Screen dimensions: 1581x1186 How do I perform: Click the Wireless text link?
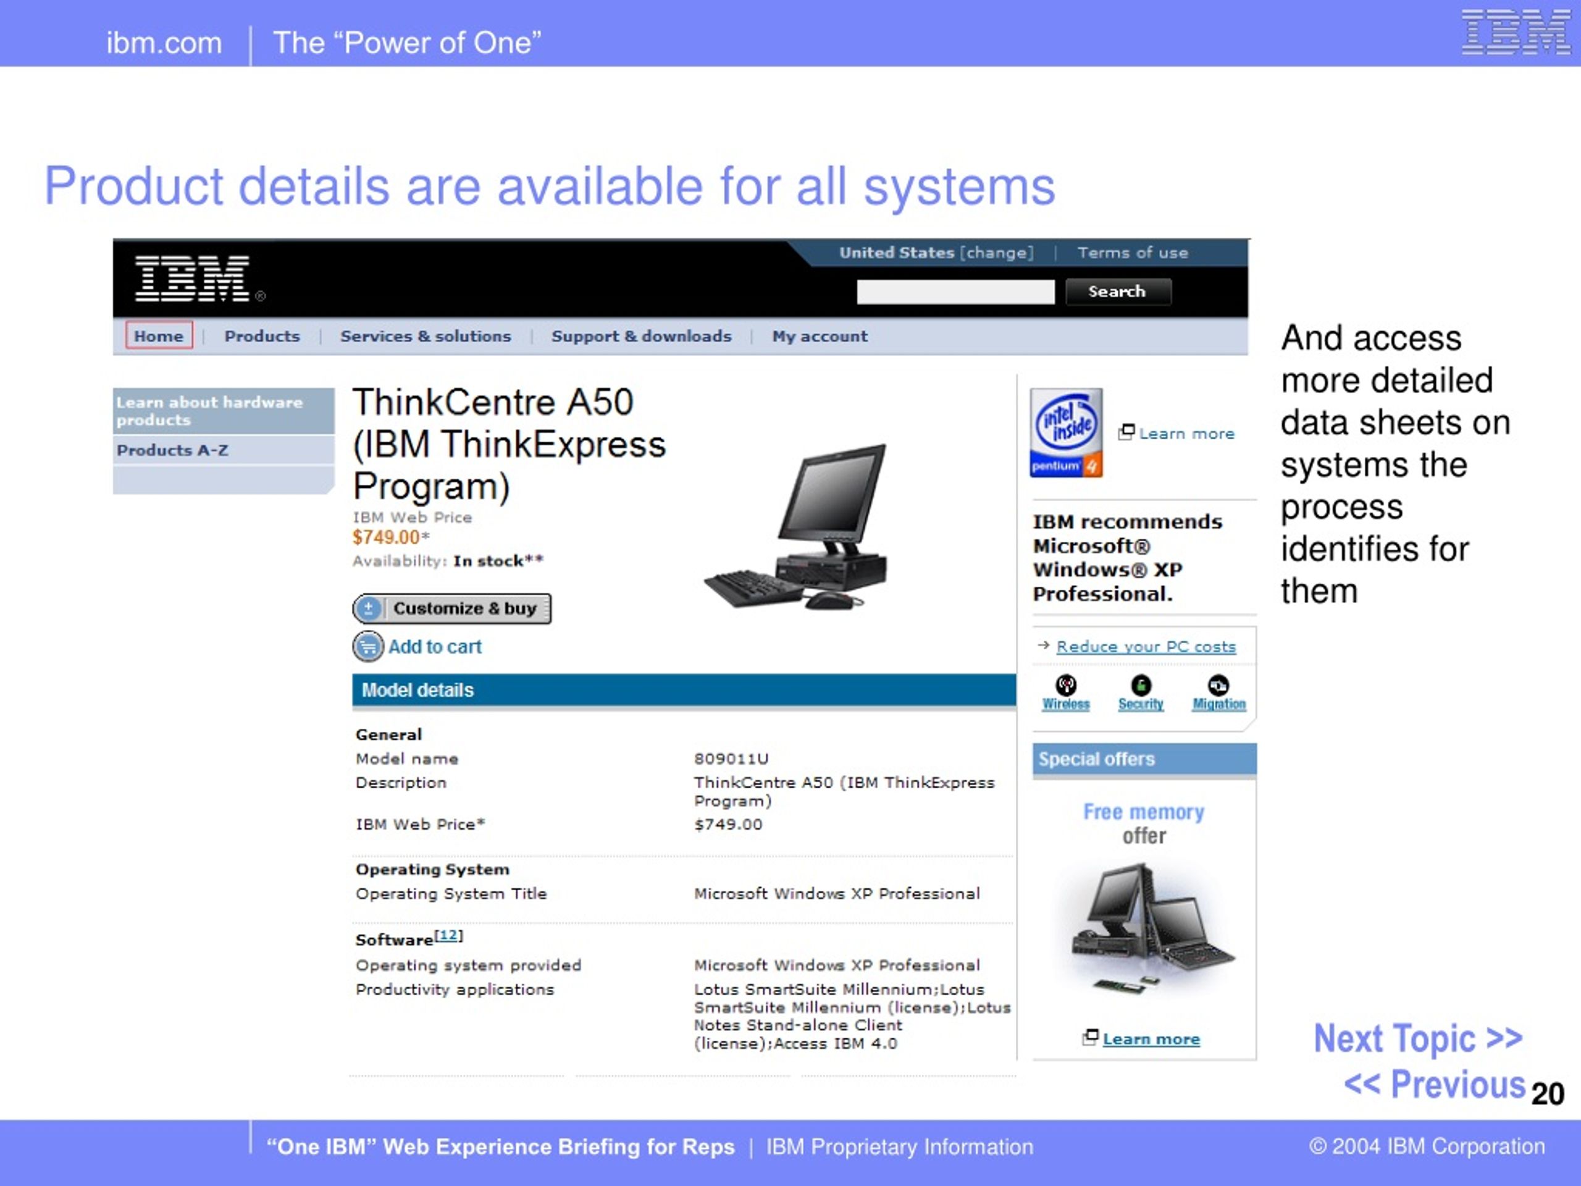pos(1066,704)
